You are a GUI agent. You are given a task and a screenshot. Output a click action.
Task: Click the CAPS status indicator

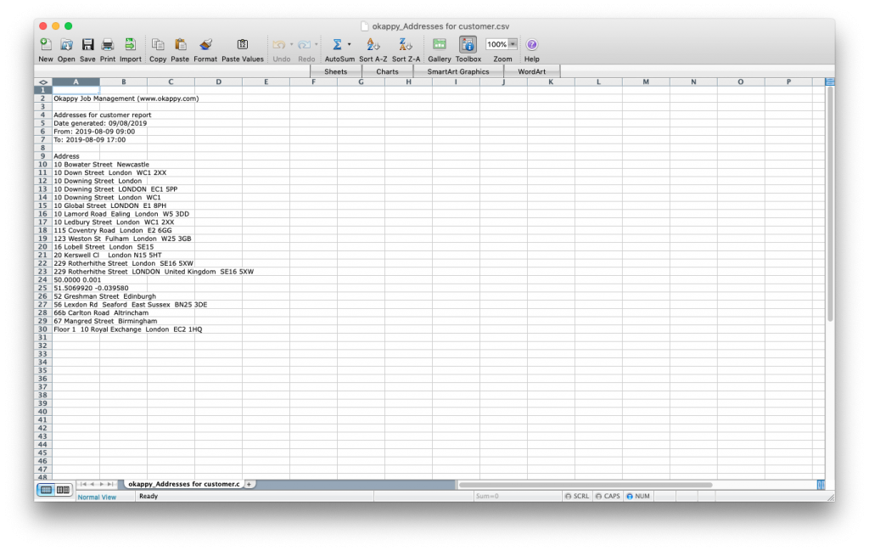pyautogui.click(x=608, y=496)
